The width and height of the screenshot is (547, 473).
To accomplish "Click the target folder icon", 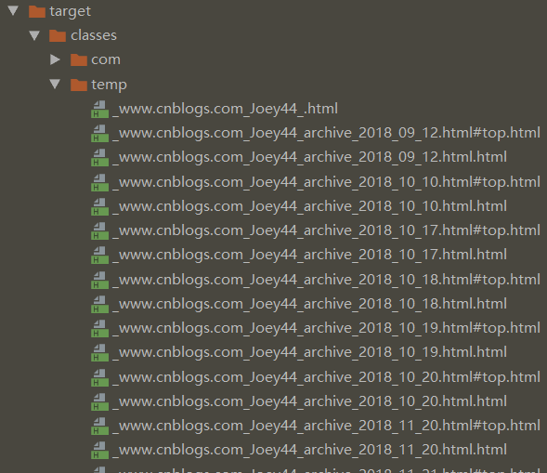I will pos(37,11).
